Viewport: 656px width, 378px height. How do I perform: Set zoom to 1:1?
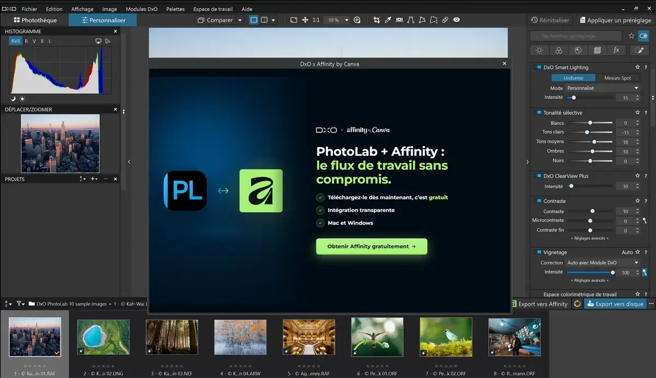(316, 20)
